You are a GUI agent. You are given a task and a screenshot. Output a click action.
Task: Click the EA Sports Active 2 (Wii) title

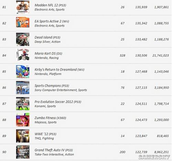[x=52, y=21]
